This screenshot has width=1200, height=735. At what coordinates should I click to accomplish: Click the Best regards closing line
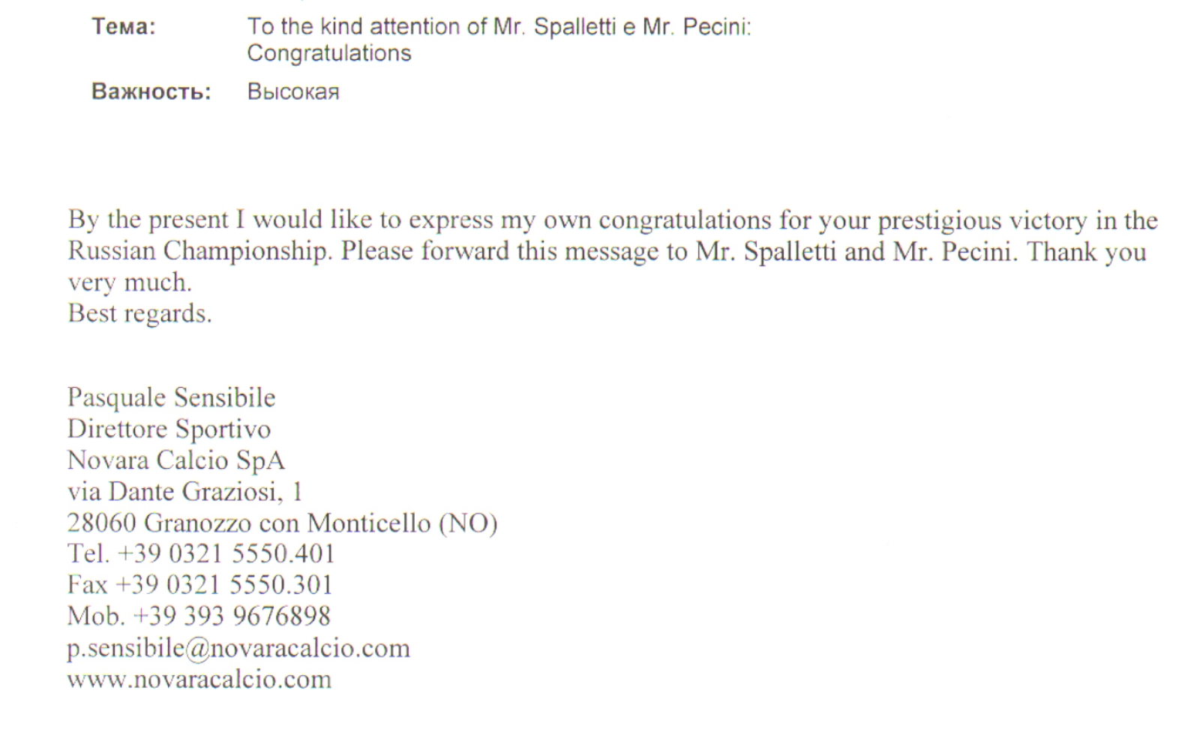pyautogui.click(x=139, y=313)
